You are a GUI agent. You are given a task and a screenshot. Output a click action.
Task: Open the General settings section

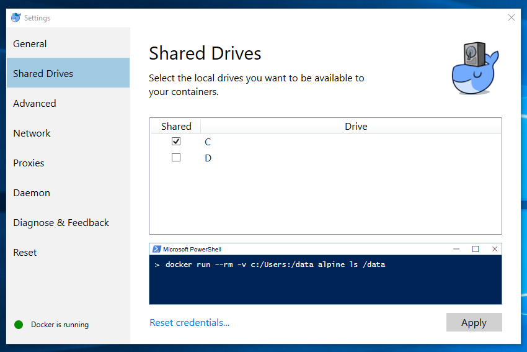(68, 43)
